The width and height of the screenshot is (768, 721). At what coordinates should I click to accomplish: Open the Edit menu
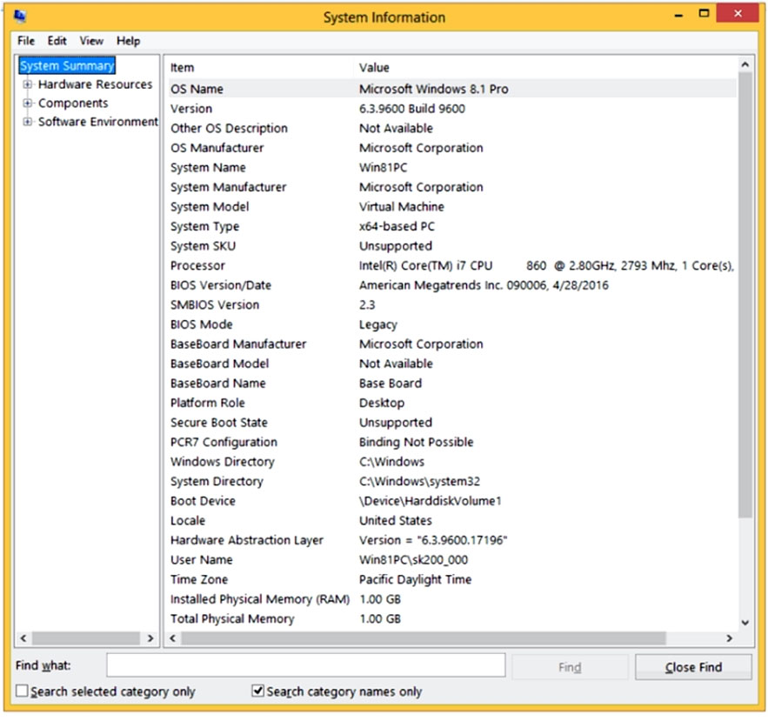(x=57, y=41)
